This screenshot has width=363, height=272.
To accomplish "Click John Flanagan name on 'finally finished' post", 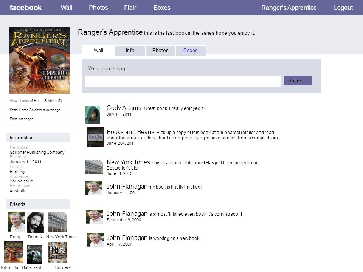I will pos(127,186).
